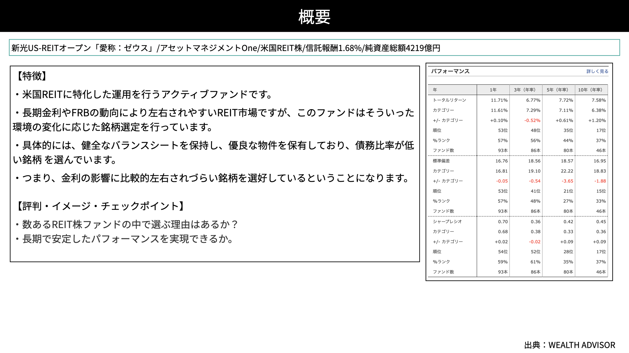This screenshot has height=353, width=629.
Task: Click the 22.22 category deviation value
Action: coord(567,171)
